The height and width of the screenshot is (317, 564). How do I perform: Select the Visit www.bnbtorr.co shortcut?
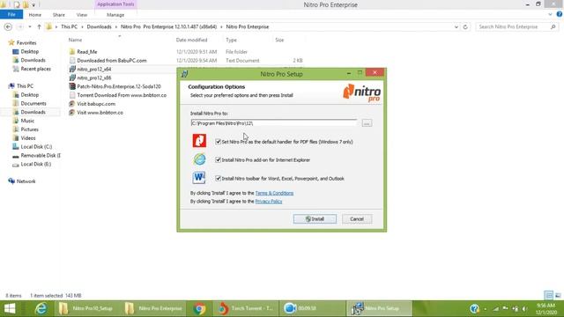tap(100, 113)
